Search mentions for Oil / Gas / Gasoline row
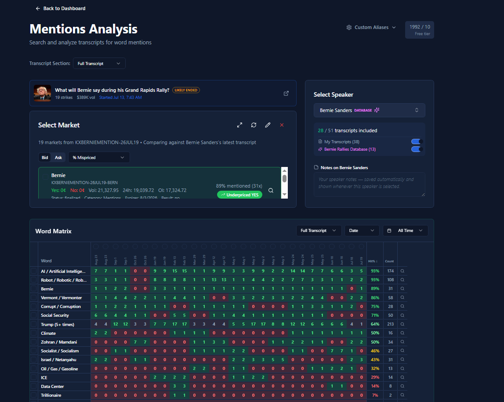Image resolution: width=504 pixels, height=402 pixels. pyautogui.click(x=402, y=369)
